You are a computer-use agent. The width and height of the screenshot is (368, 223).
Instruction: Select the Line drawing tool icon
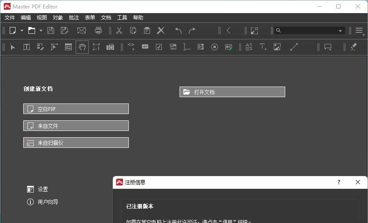[294, 47]
